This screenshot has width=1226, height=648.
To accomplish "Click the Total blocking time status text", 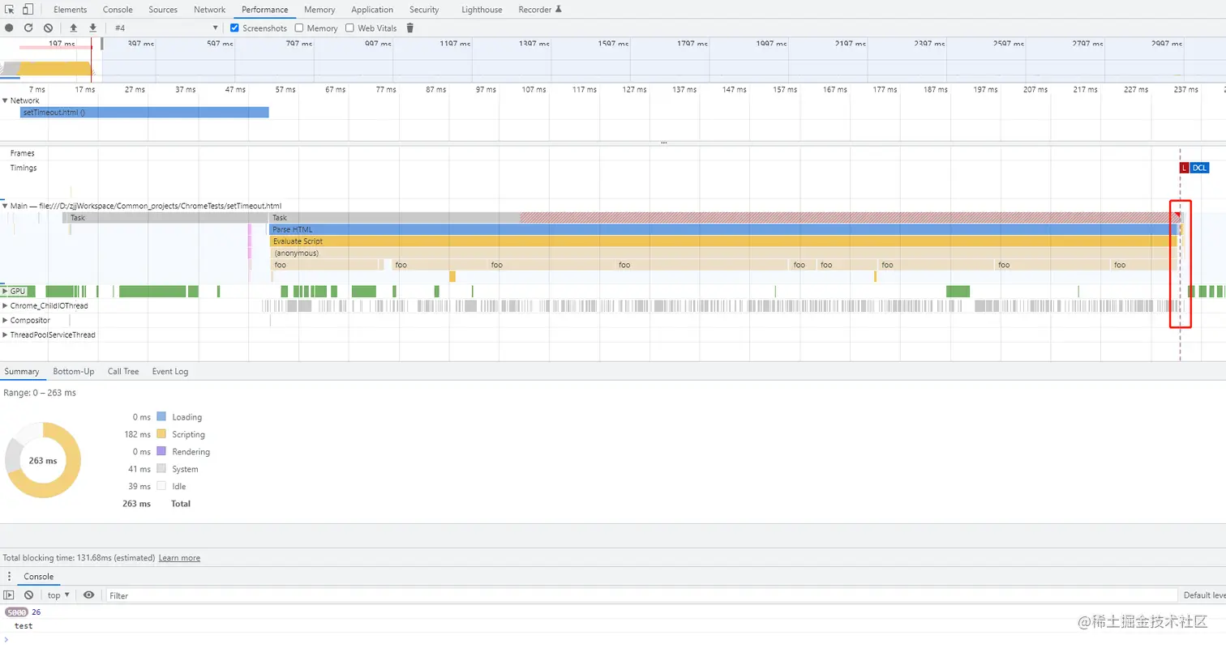I will [x=79, y=558].
